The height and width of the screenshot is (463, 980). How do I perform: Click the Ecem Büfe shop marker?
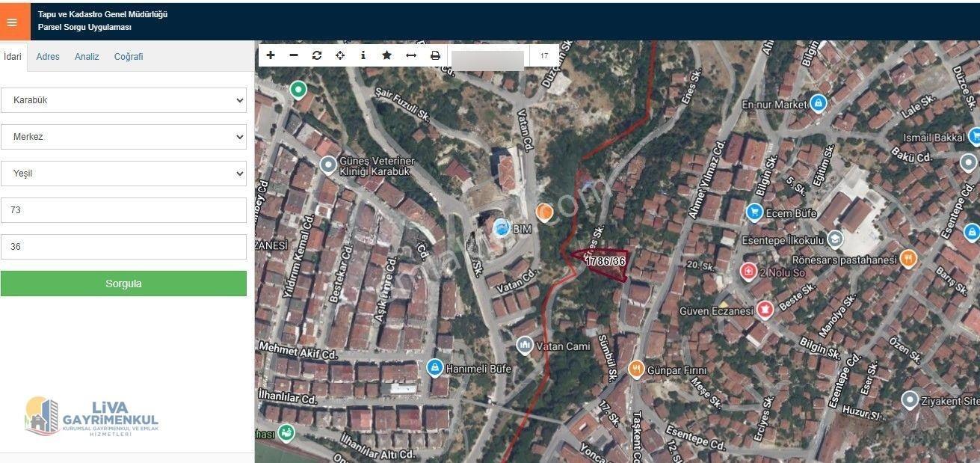tap(754, 213)
